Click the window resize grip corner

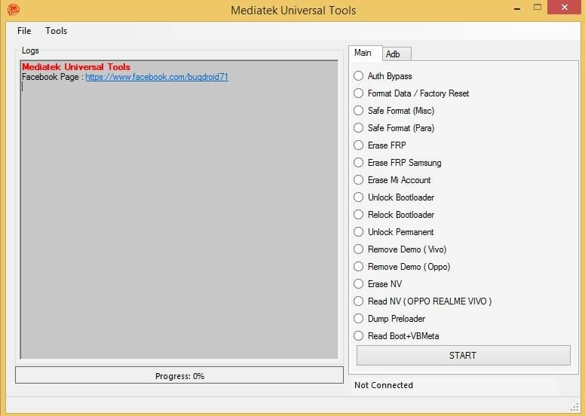pos(575,408)
